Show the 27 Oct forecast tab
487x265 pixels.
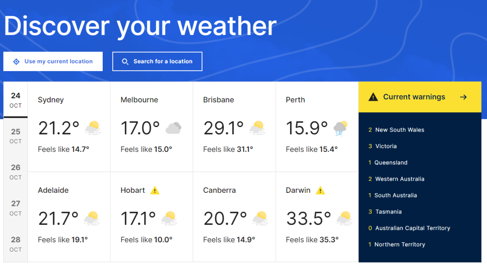15,208
